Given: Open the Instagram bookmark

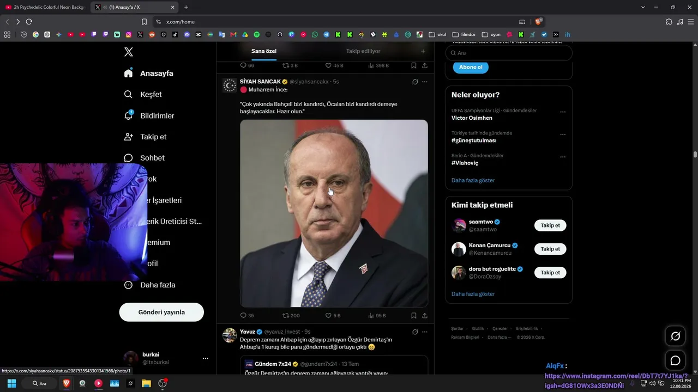Looking at the screenshot, I should tap(129, 34).
